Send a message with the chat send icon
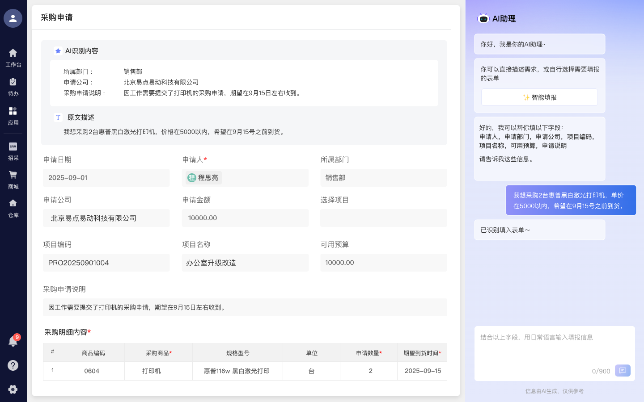This screenshot has height=402, width=644. (x=623, y=370)
